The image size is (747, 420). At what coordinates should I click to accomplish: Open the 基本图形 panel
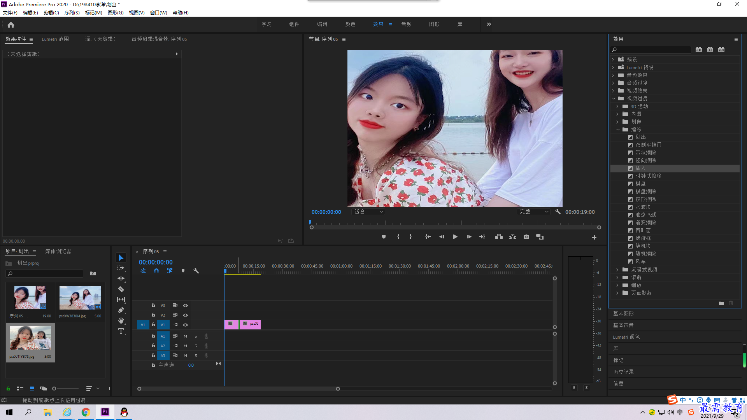coord(623,313)
